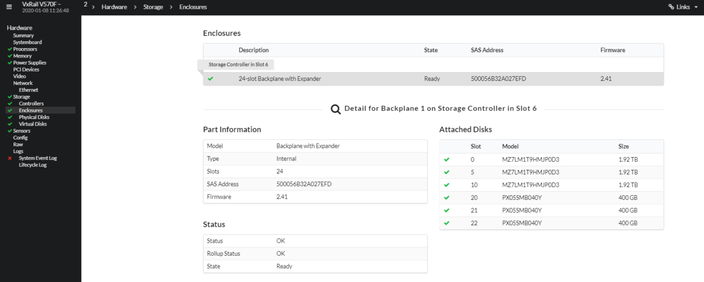Click green check for disk slot 21

pyautogui.click(x=447, y=210)
